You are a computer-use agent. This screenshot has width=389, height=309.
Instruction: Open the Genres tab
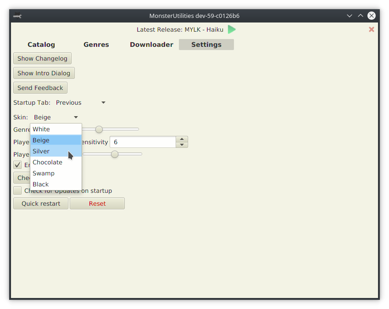click(x=96, y=45)
